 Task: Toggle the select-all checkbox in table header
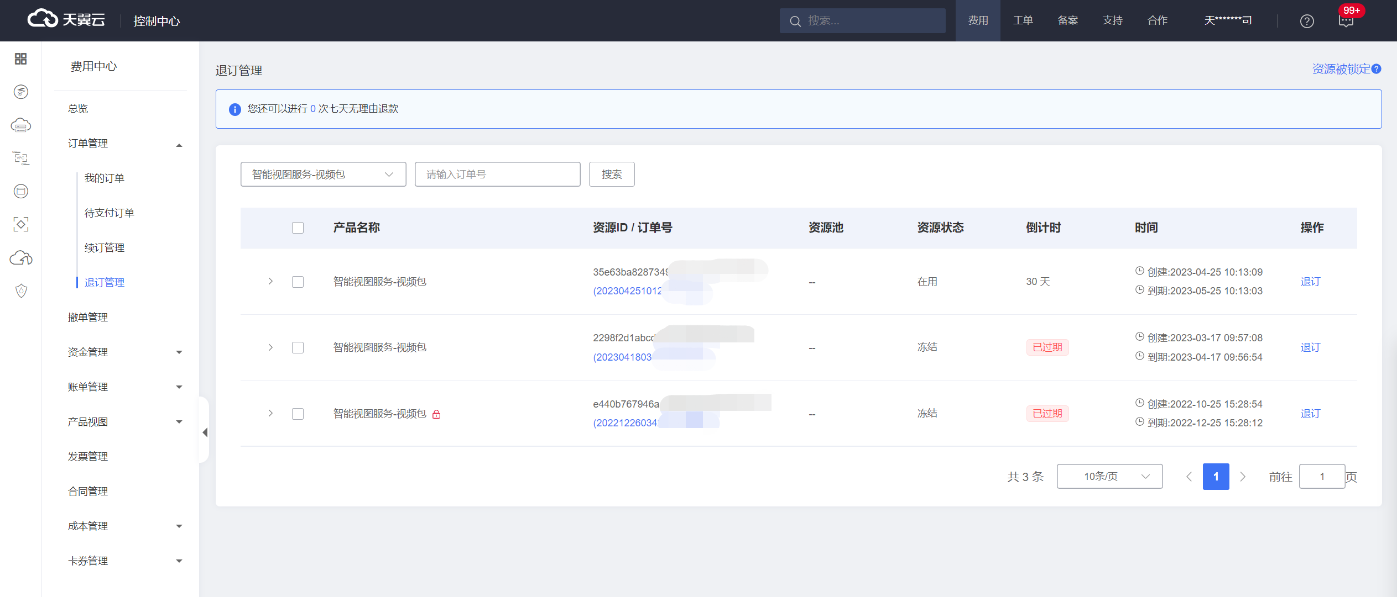pos(298,228)
